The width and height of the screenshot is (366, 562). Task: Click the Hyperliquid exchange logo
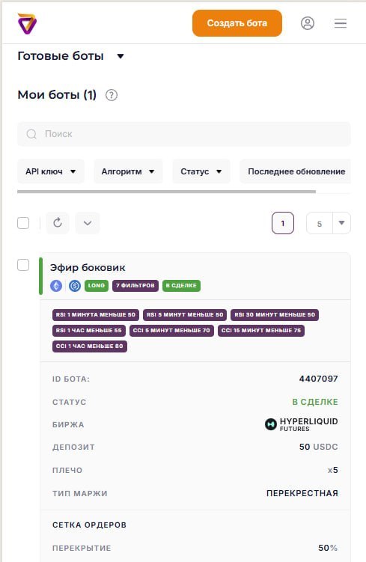[271, 424]
